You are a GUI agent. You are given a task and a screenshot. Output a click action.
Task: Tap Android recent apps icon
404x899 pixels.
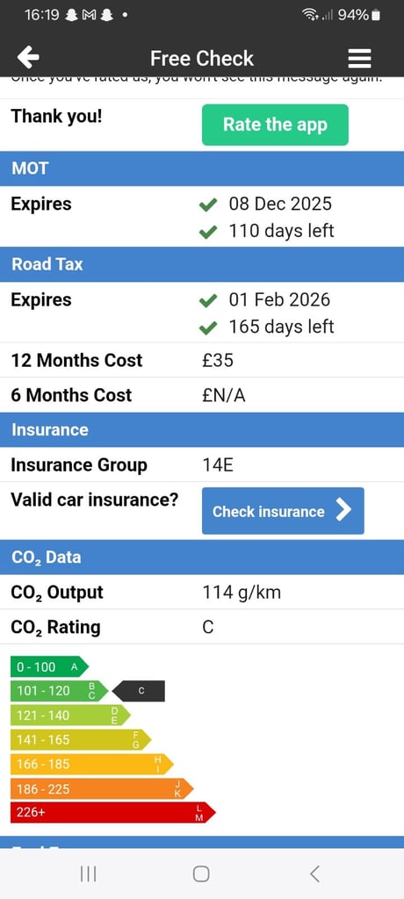click(88, 874)
